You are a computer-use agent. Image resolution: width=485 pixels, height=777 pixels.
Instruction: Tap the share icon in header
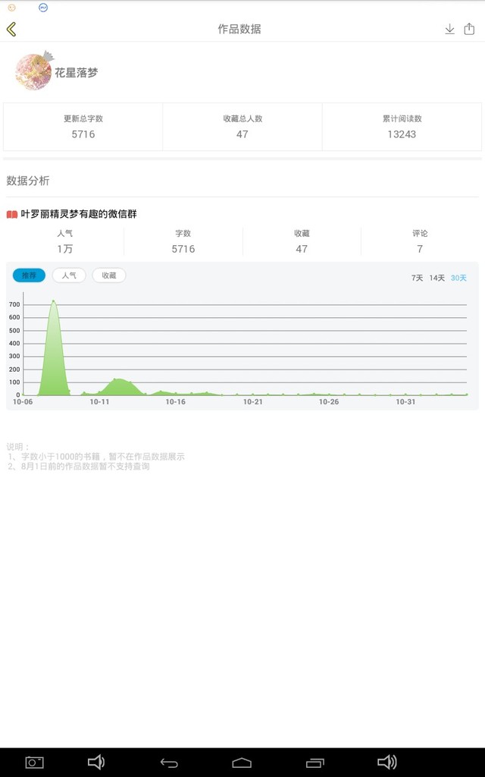tap(469, 29)
